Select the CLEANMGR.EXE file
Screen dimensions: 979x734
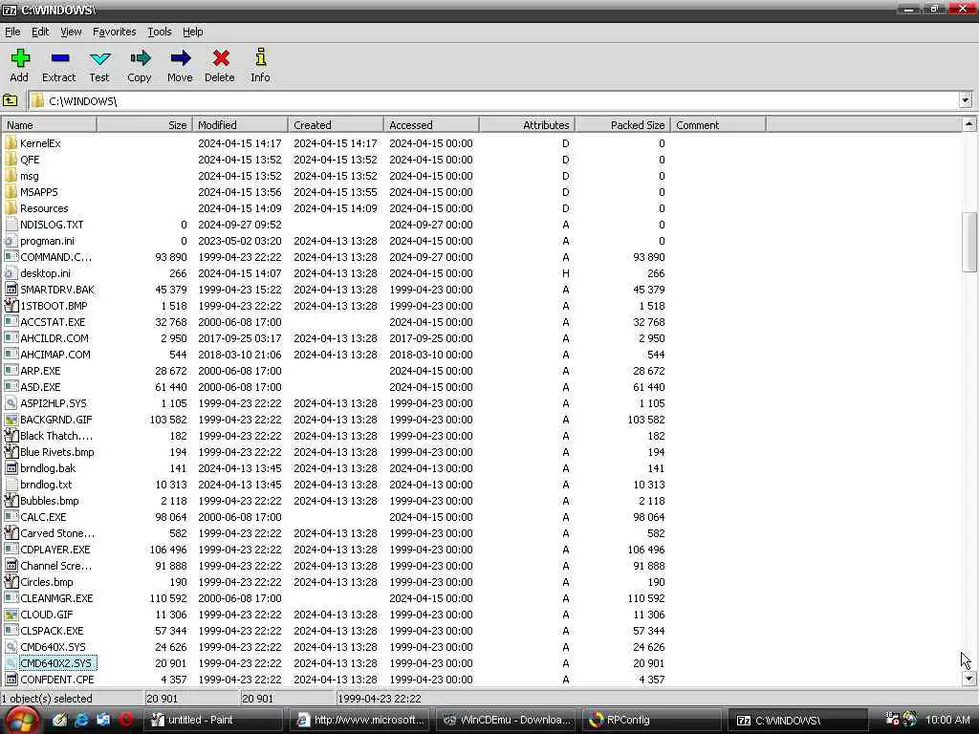coord(56,598)
